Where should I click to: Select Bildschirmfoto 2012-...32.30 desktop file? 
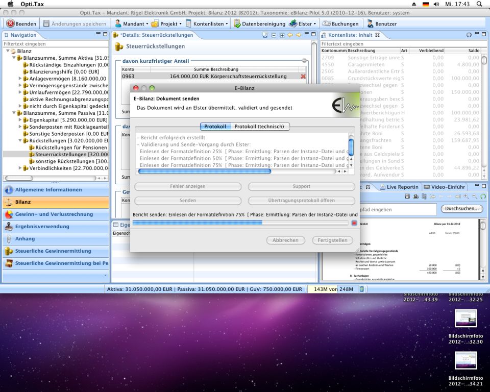(465, 327)
